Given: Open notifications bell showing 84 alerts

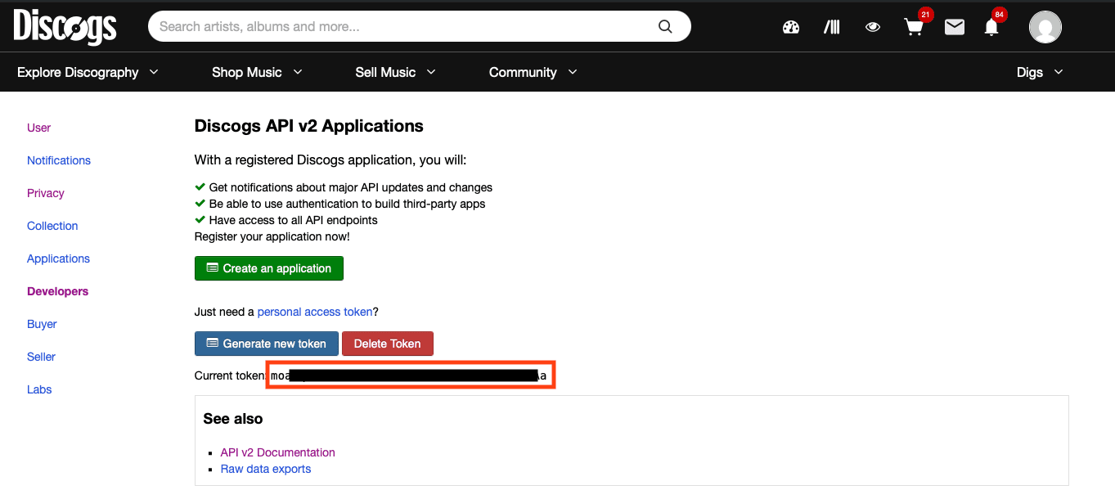Looking at the screenshot, I should point(991,26).
